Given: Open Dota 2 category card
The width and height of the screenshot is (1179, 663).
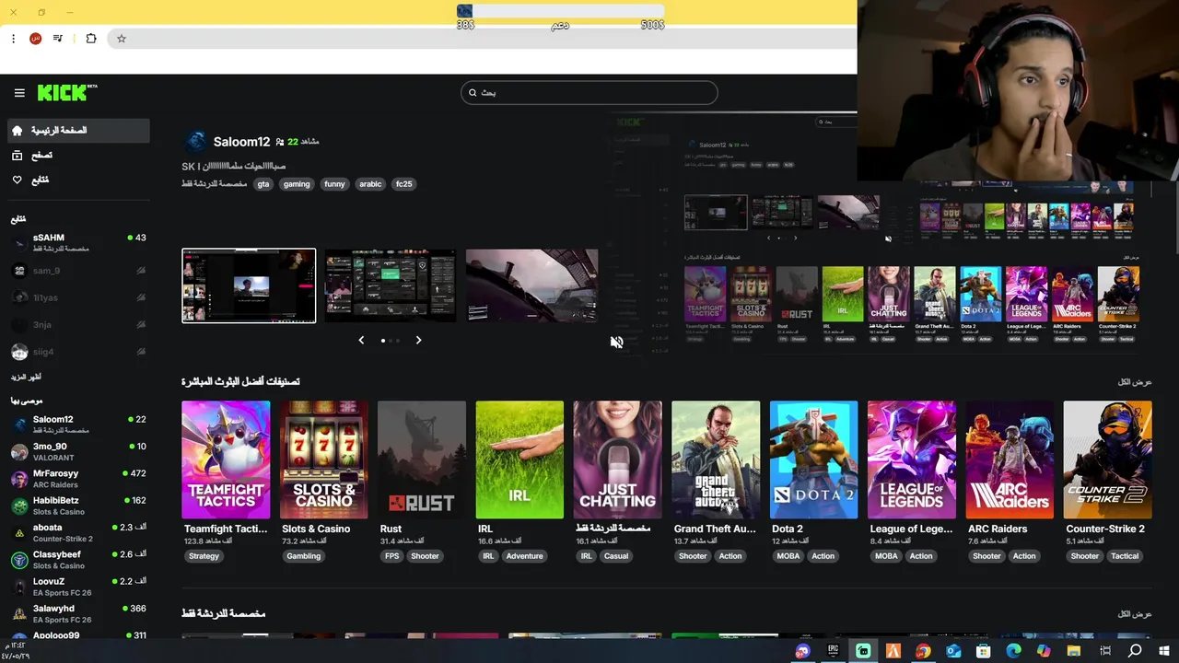Looking at the screenshot, I should point(813,459).
